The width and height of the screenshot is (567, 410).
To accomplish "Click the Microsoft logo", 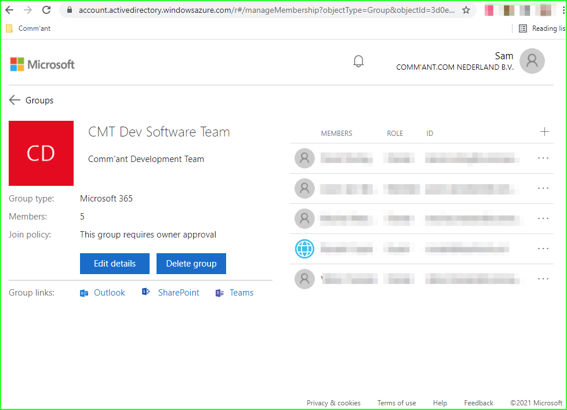I will (42, 64).
